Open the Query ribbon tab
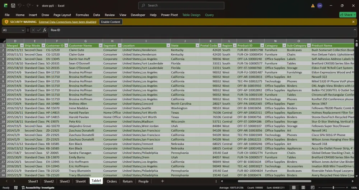The image size is (359, 190). pos(209,15)
